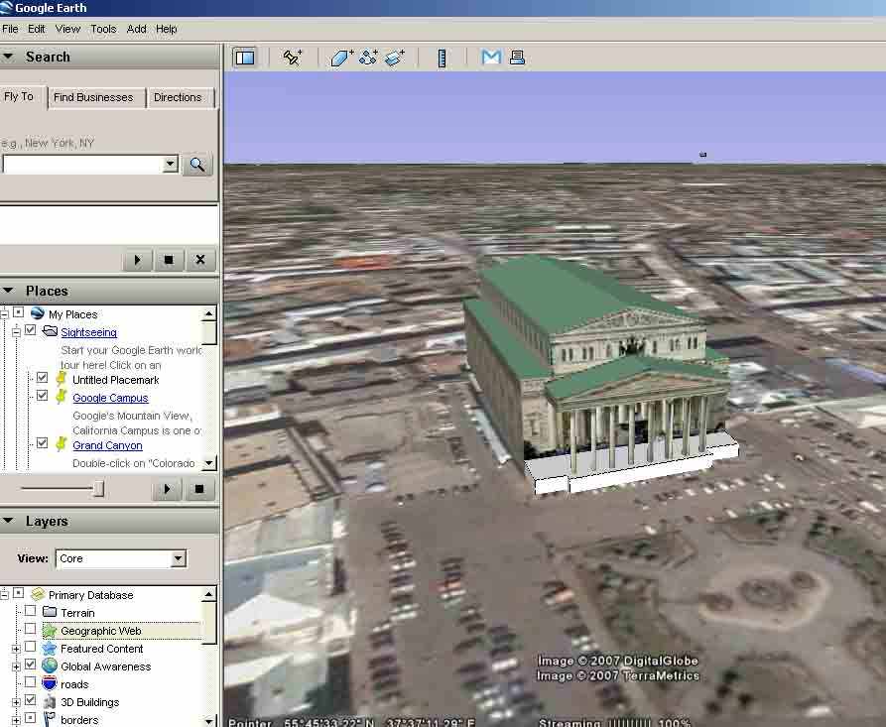Enable the Featured Content layer checkbox
This screenshot has width=886, height=727.
31,647
